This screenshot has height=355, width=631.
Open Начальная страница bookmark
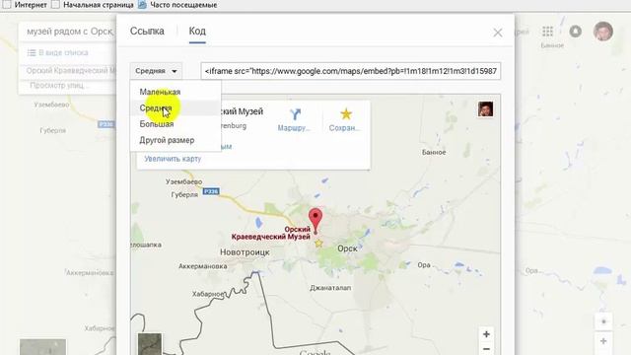[x=93, y=5]
